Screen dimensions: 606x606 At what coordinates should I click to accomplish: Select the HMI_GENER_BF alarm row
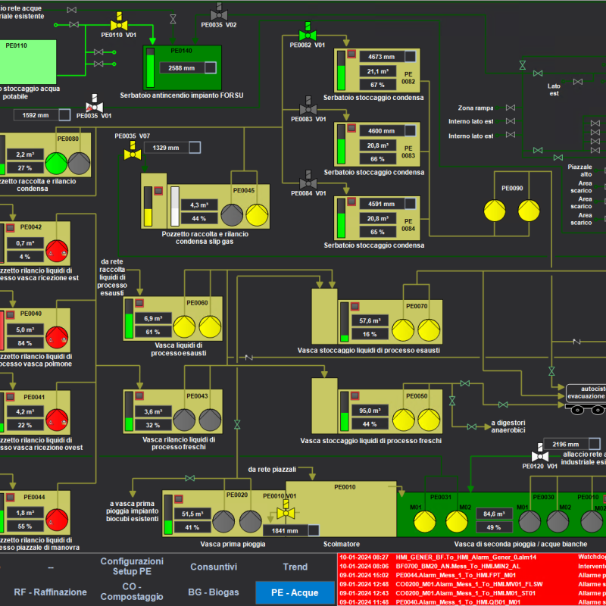(x=472, y=557)
